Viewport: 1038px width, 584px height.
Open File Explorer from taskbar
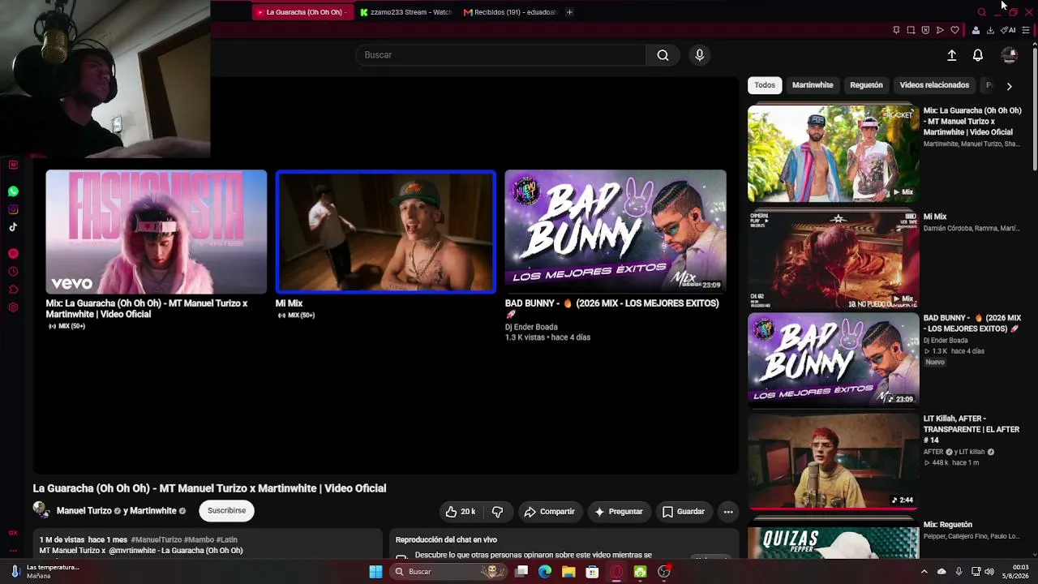coord(568,572)
